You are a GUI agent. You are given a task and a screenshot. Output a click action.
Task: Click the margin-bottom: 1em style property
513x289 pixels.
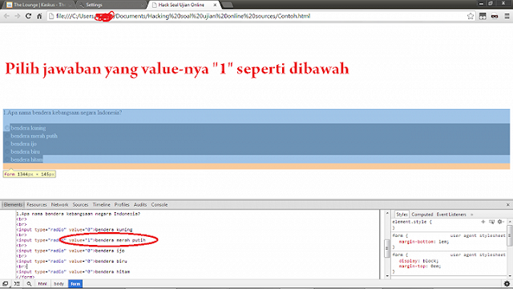[424, 242]
